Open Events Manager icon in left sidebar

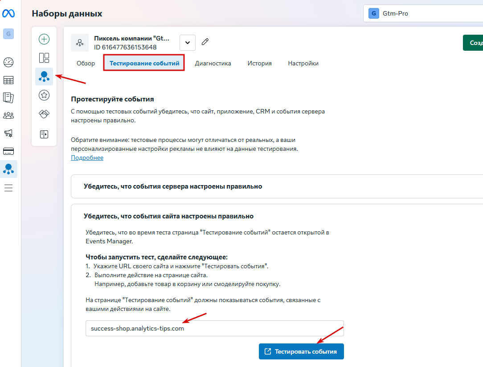(8, 169)
